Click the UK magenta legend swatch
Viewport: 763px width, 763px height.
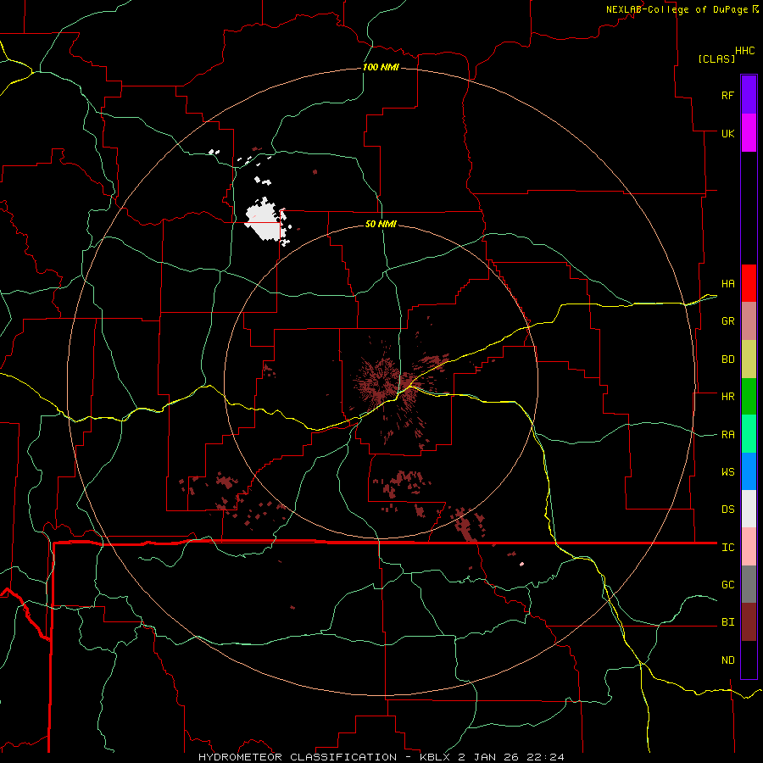pyautogui.click(x=749, y=133)
